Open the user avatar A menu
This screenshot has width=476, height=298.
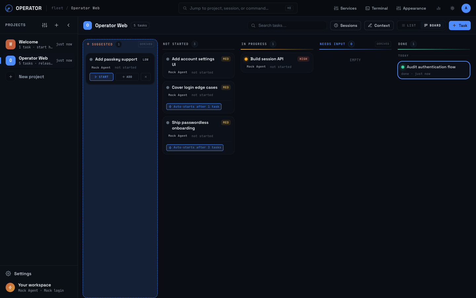tap(466, 8)
